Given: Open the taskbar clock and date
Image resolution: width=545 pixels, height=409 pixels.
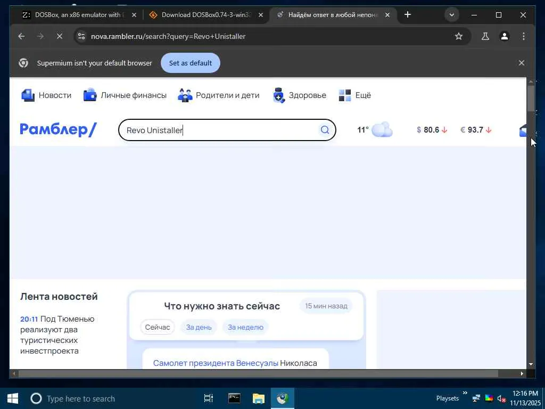Looking at the screenshot, I should click(x=525, y=398).
